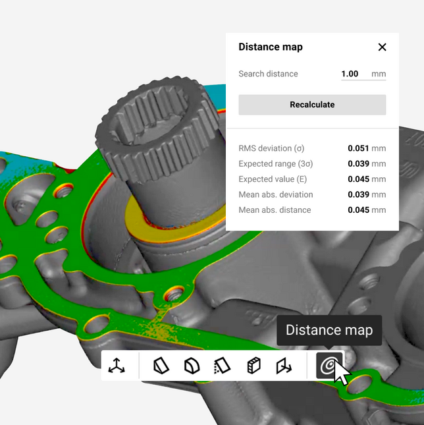Click the Expected range (3σ) row
The width and height of the screenshot is (424, 425).
(312, 163)
